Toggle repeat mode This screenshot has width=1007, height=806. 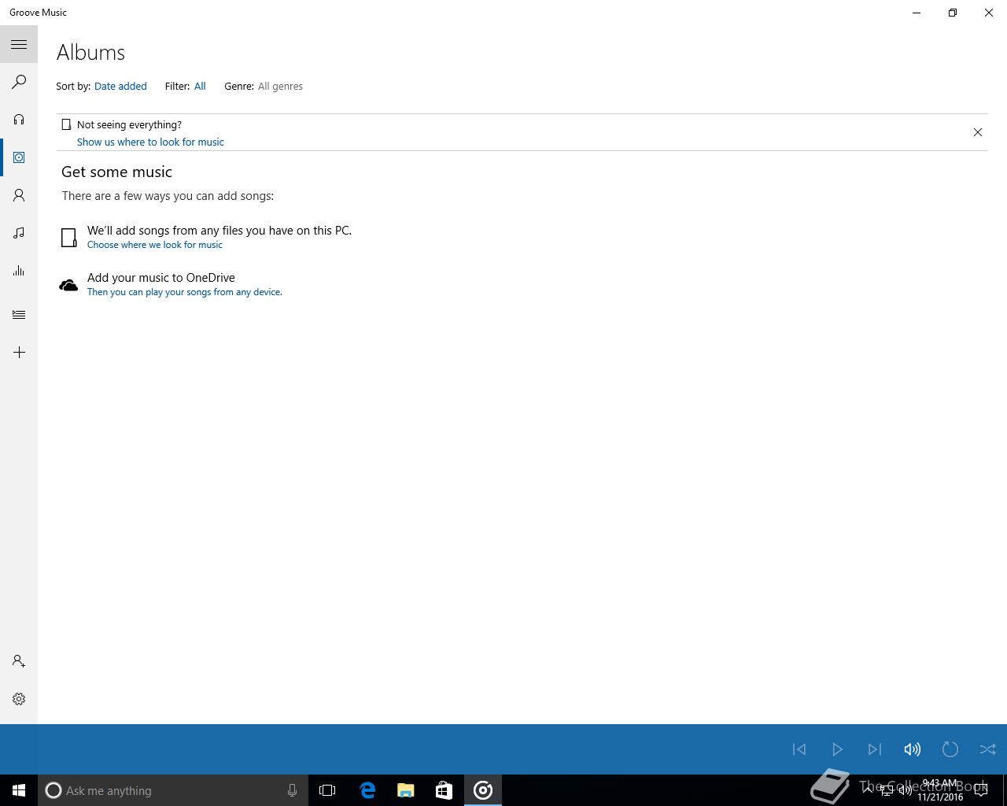tap(950, 749)
